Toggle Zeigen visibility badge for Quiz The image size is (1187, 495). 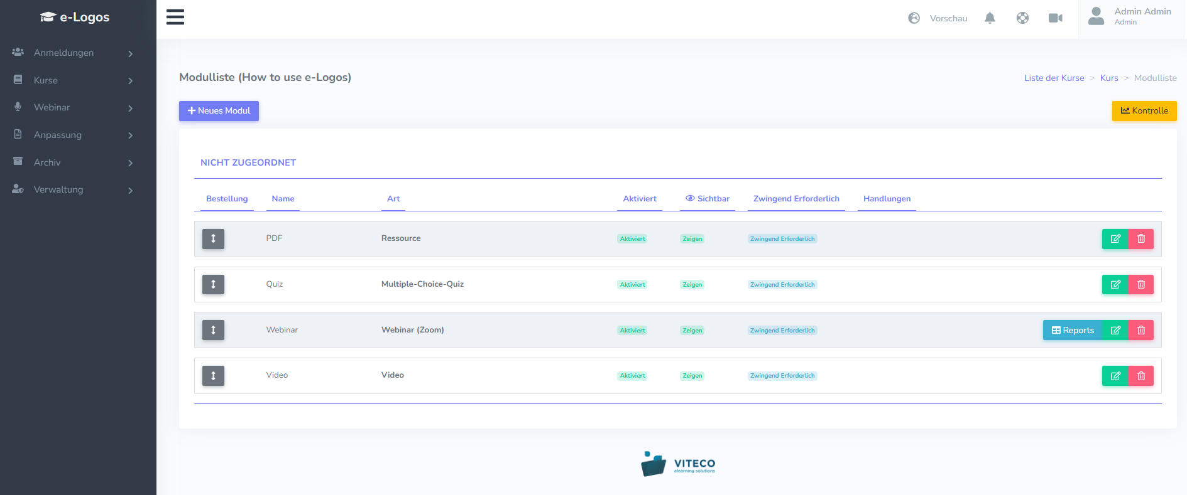[692, 285]
